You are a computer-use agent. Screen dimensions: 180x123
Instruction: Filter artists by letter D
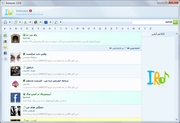point(27,28)
